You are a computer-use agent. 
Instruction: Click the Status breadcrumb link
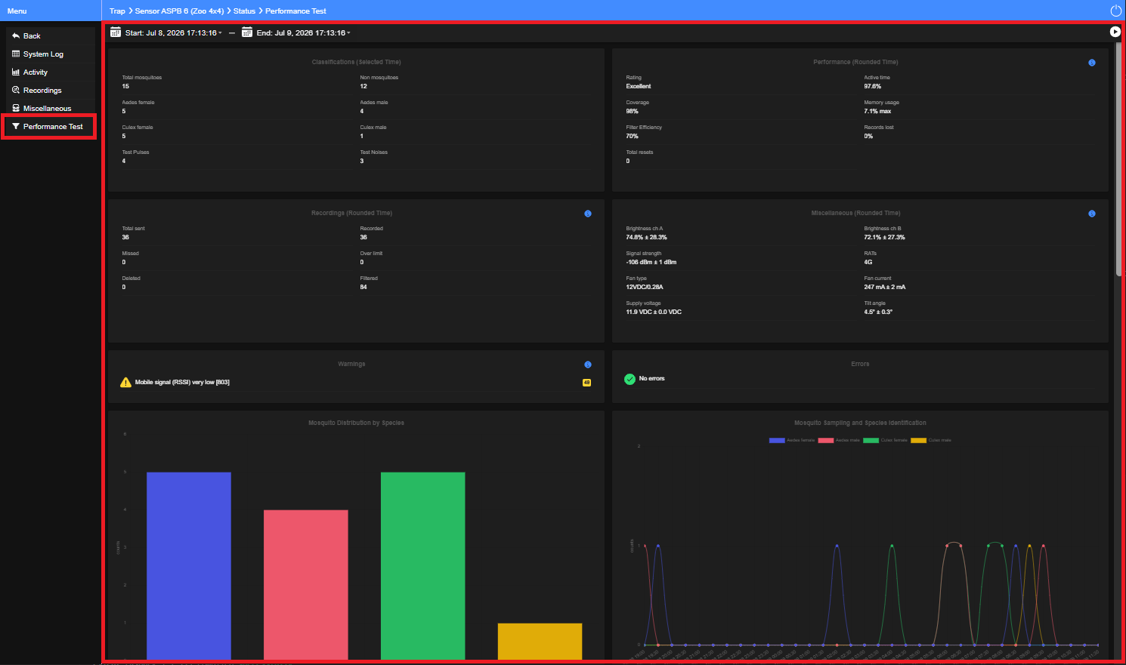(x=244, y=11)
